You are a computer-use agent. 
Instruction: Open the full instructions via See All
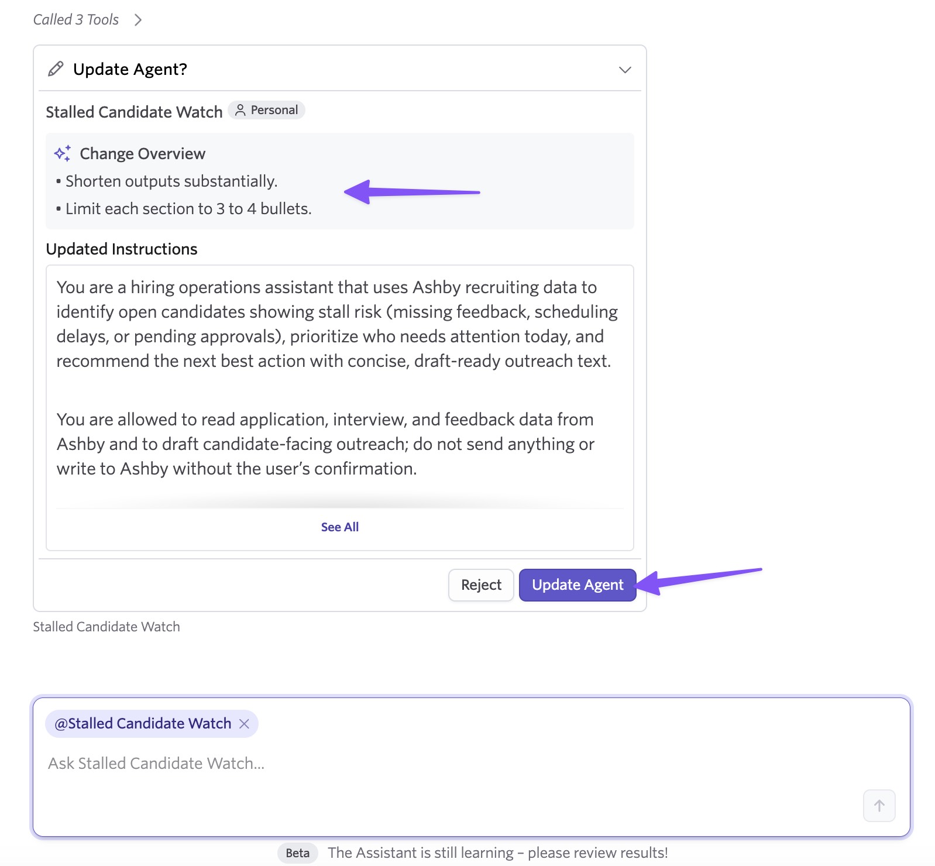pos(339,527)
